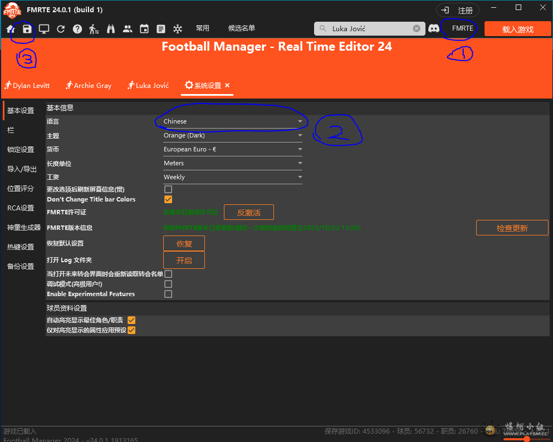Click the Refresh circular arrow icon
This screenshot has width=553, height=442.
(61, 29)
